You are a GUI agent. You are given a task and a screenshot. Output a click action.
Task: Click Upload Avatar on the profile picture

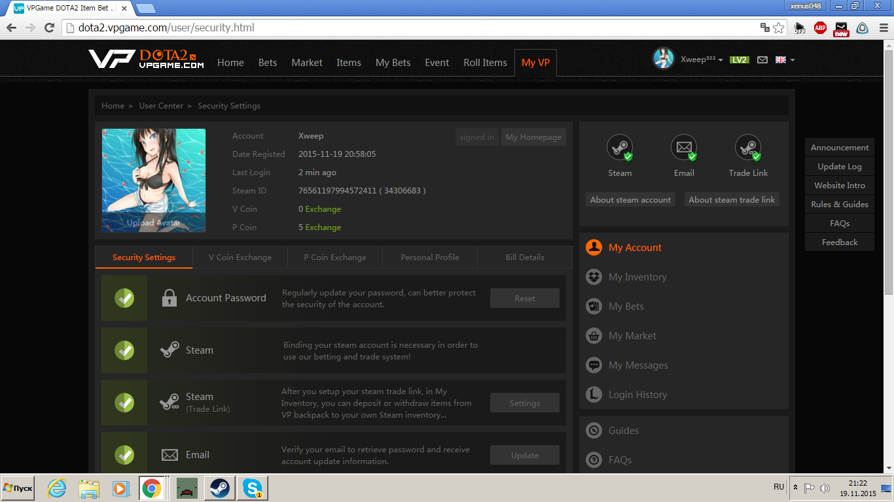tap(154, 223)
